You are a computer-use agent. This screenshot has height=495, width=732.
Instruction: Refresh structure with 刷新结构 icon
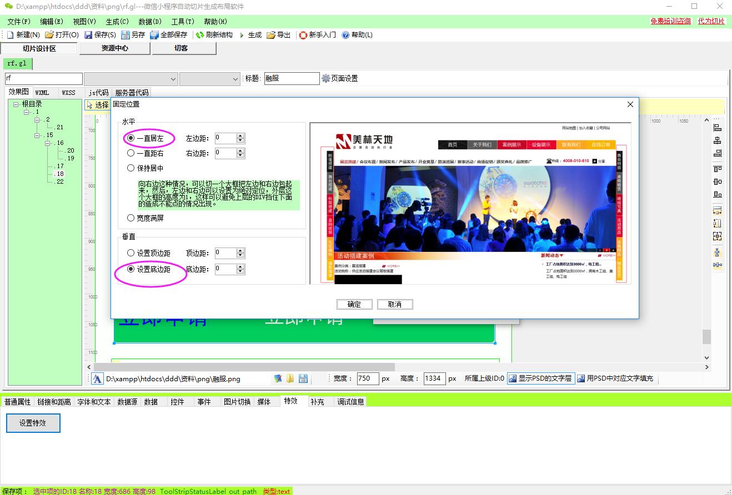[200, 35]
